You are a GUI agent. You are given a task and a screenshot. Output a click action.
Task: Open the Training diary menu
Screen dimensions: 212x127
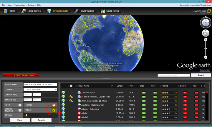tap(21, 5)
